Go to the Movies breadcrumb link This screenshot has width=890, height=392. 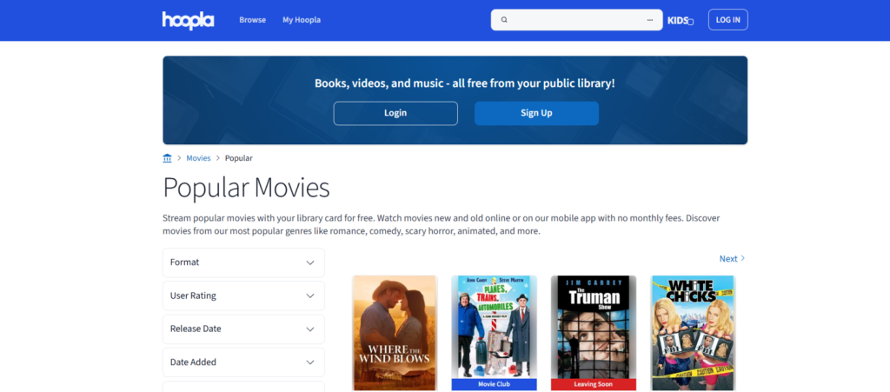(199, 158)
